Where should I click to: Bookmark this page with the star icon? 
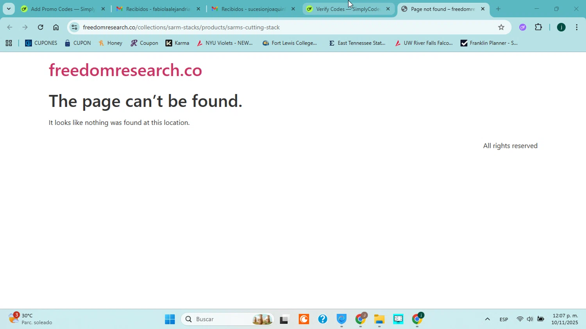(x=501, y=27)
